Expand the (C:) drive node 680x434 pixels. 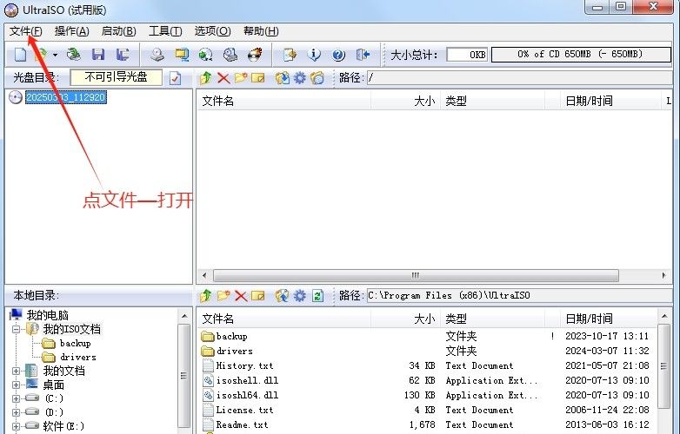click(x=16, y=398)
